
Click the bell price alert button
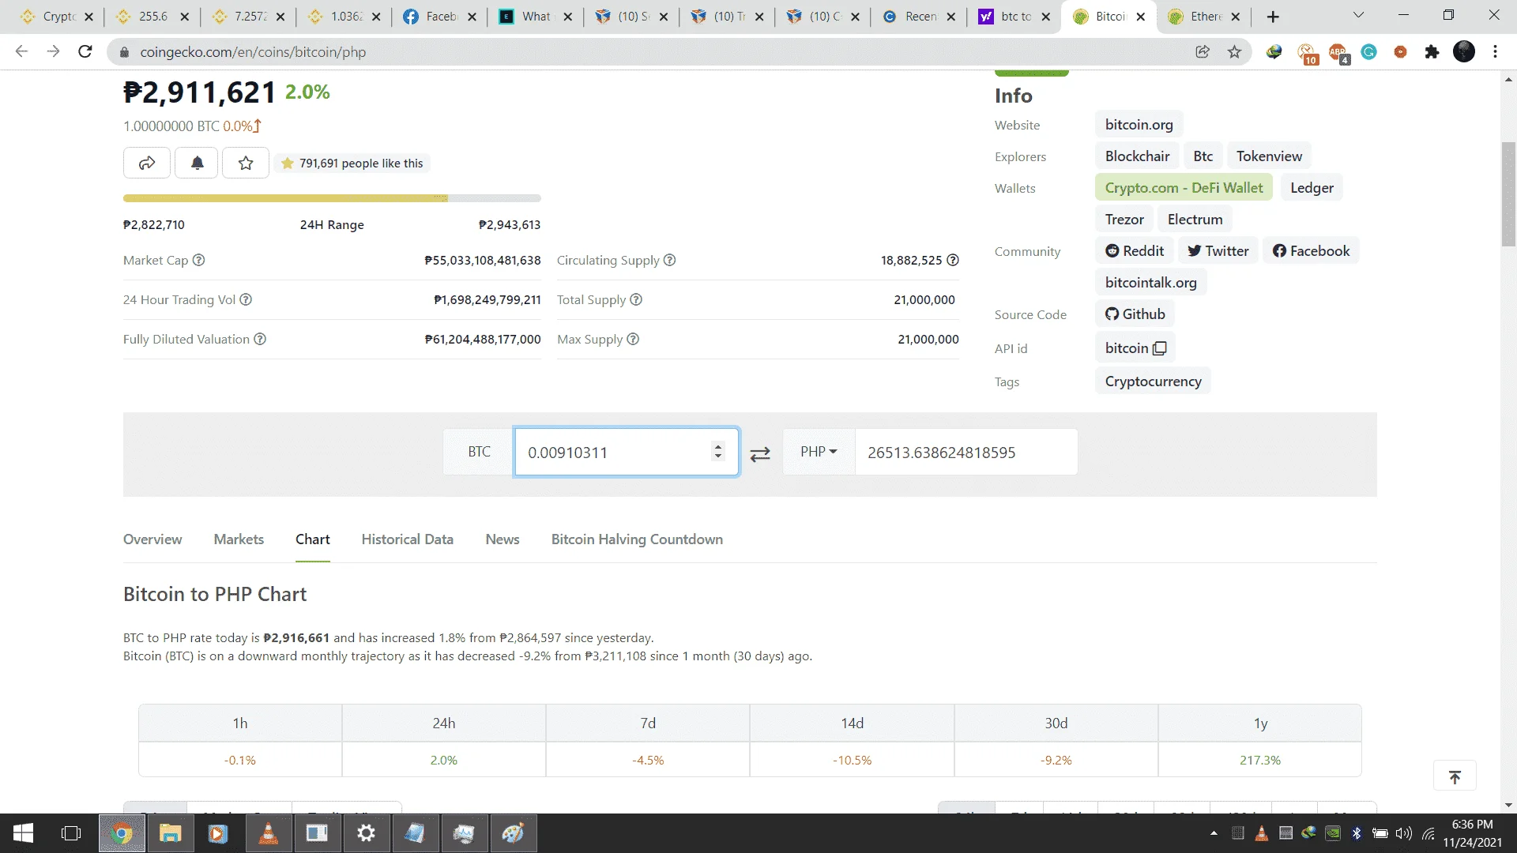[x=197, y=163]
